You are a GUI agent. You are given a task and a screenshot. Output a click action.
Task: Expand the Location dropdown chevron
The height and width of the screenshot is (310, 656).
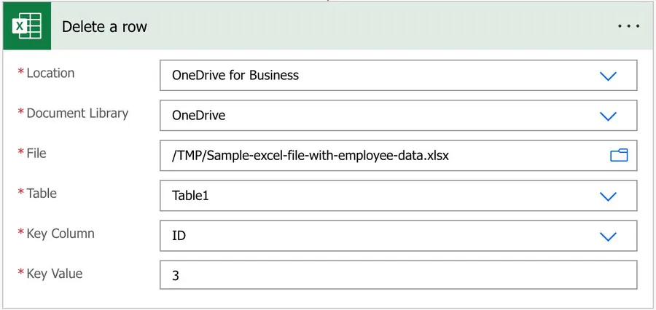click(608, 76)
